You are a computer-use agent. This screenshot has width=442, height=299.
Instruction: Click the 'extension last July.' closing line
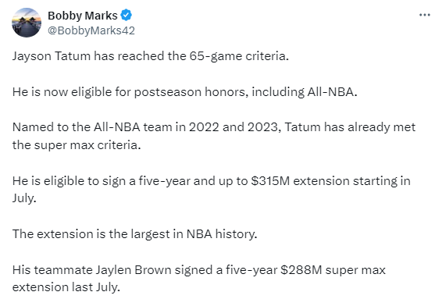pos(66,287)
